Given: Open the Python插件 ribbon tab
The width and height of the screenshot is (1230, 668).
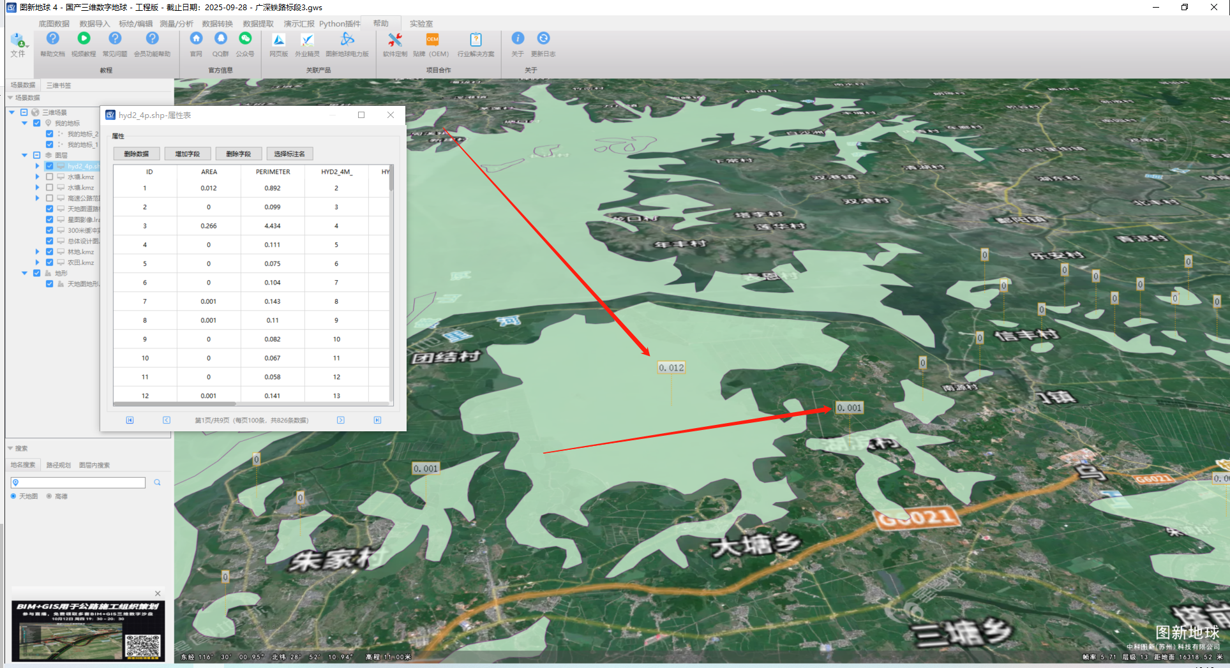Looking at the screenshot, I should 340,24.
